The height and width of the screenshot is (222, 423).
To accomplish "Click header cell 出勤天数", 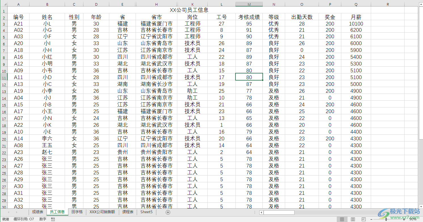I will [x=302, y=17].
